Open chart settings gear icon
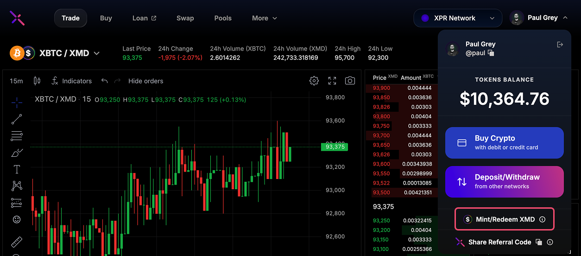 (x=314, y=81)
